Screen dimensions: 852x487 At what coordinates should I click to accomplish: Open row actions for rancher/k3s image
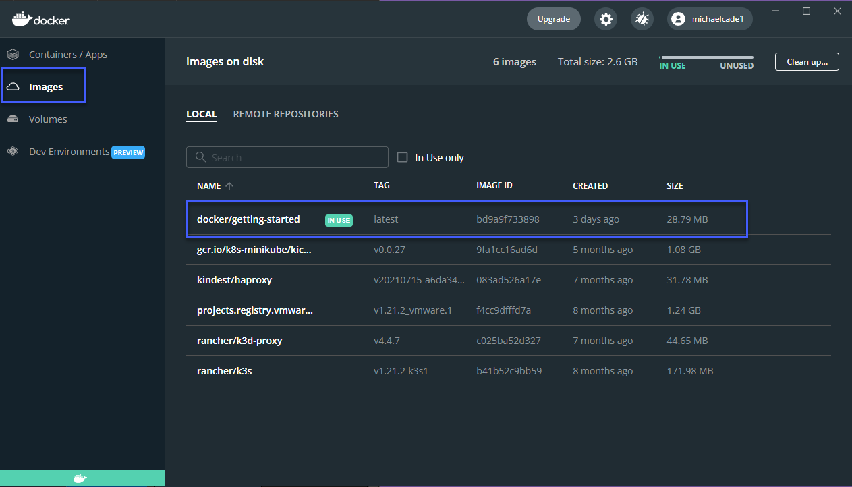(x=810, y=370)
